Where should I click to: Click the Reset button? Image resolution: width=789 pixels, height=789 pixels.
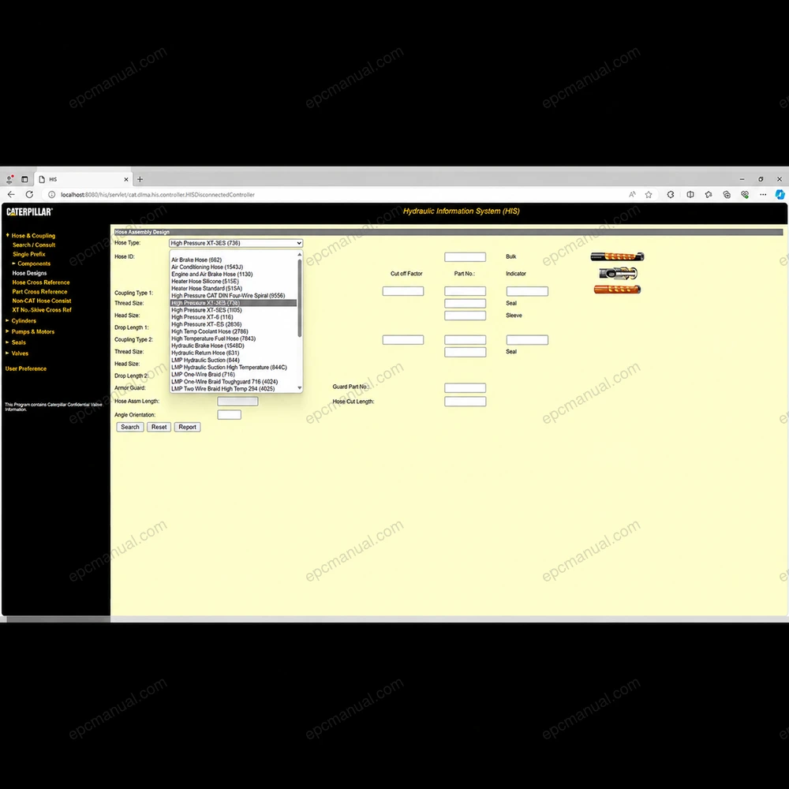(x=159, y=427)
